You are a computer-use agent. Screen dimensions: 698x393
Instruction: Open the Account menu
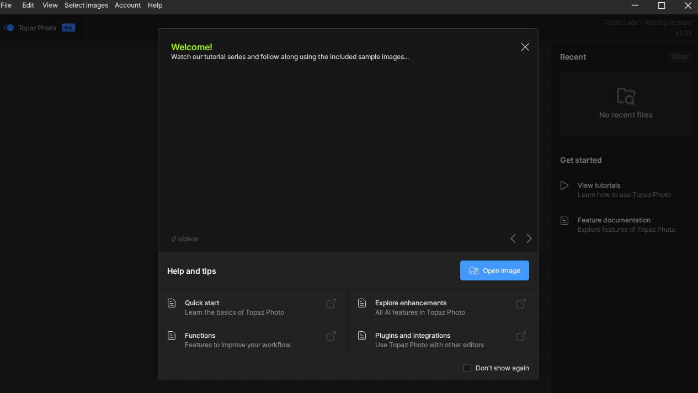click(x=127, y=5)
